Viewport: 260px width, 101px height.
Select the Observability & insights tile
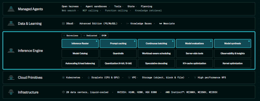tap(233, 53)
